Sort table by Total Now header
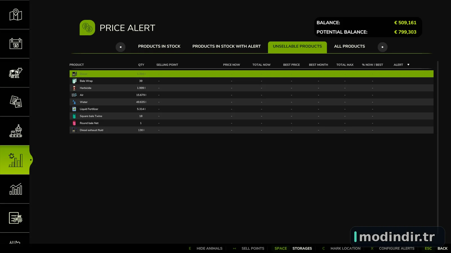 [x=261, y=65]
